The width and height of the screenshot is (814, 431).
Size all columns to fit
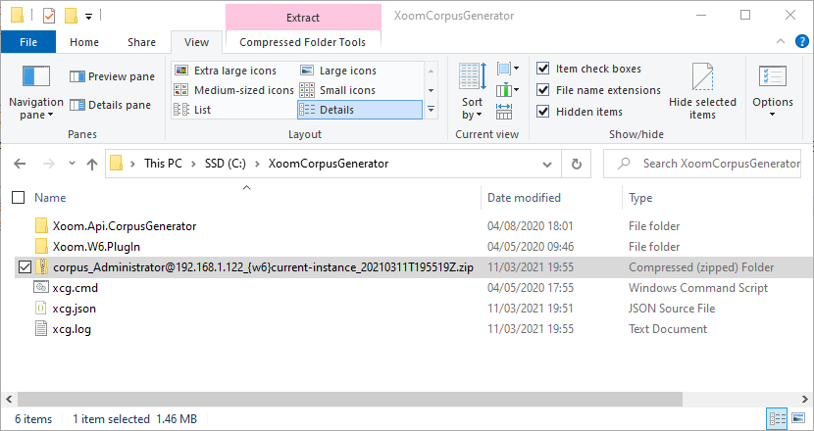504,112
